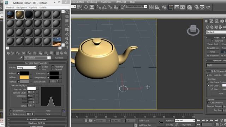Collapse Raytrace Basic Parameters rollout
Viewport: 226px width, 127px height.
(x=37, y=63)
